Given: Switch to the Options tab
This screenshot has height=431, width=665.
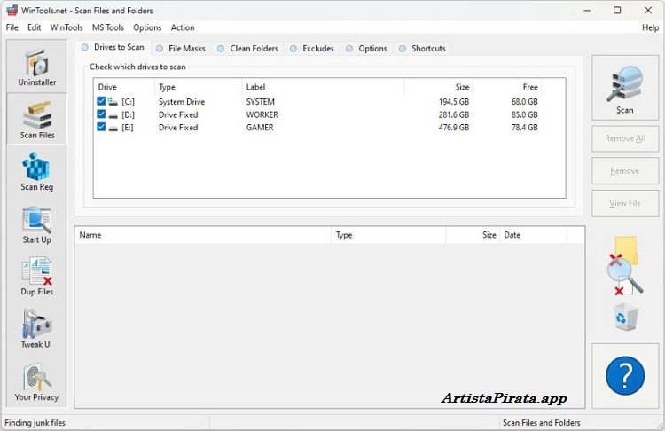Looking at the screenshot, I should click(x=367, y=49).
